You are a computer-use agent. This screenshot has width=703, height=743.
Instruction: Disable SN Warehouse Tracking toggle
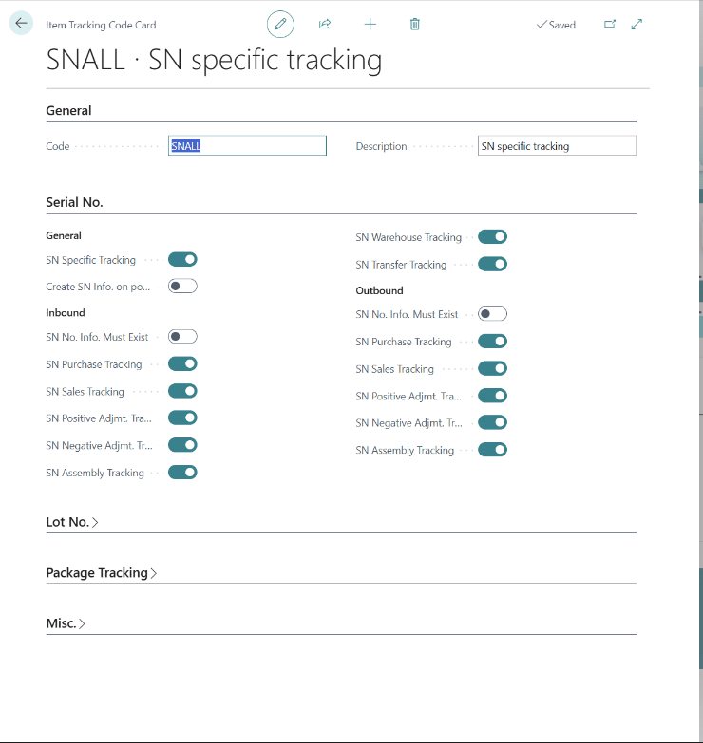point(492,237)
